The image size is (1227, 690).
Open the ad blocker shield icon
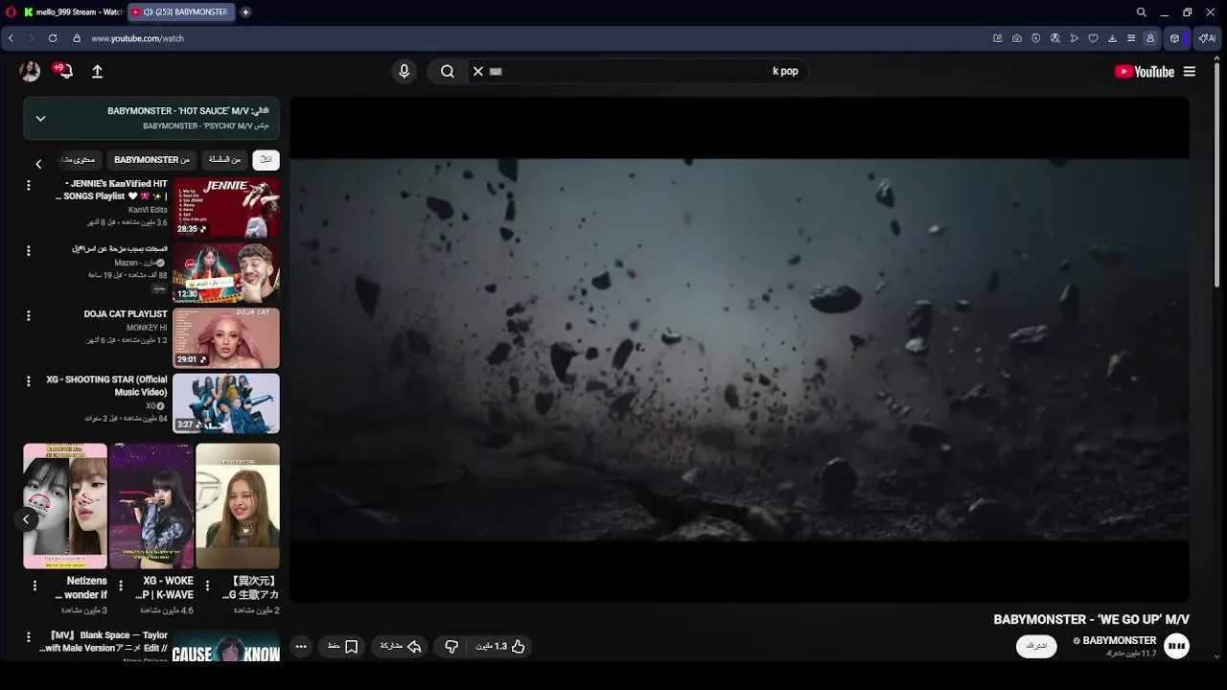(x=1036, y=38)
